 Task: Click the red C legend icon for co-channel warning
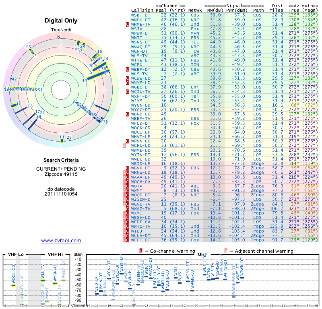pyautogui.click(x=141, y=251)
